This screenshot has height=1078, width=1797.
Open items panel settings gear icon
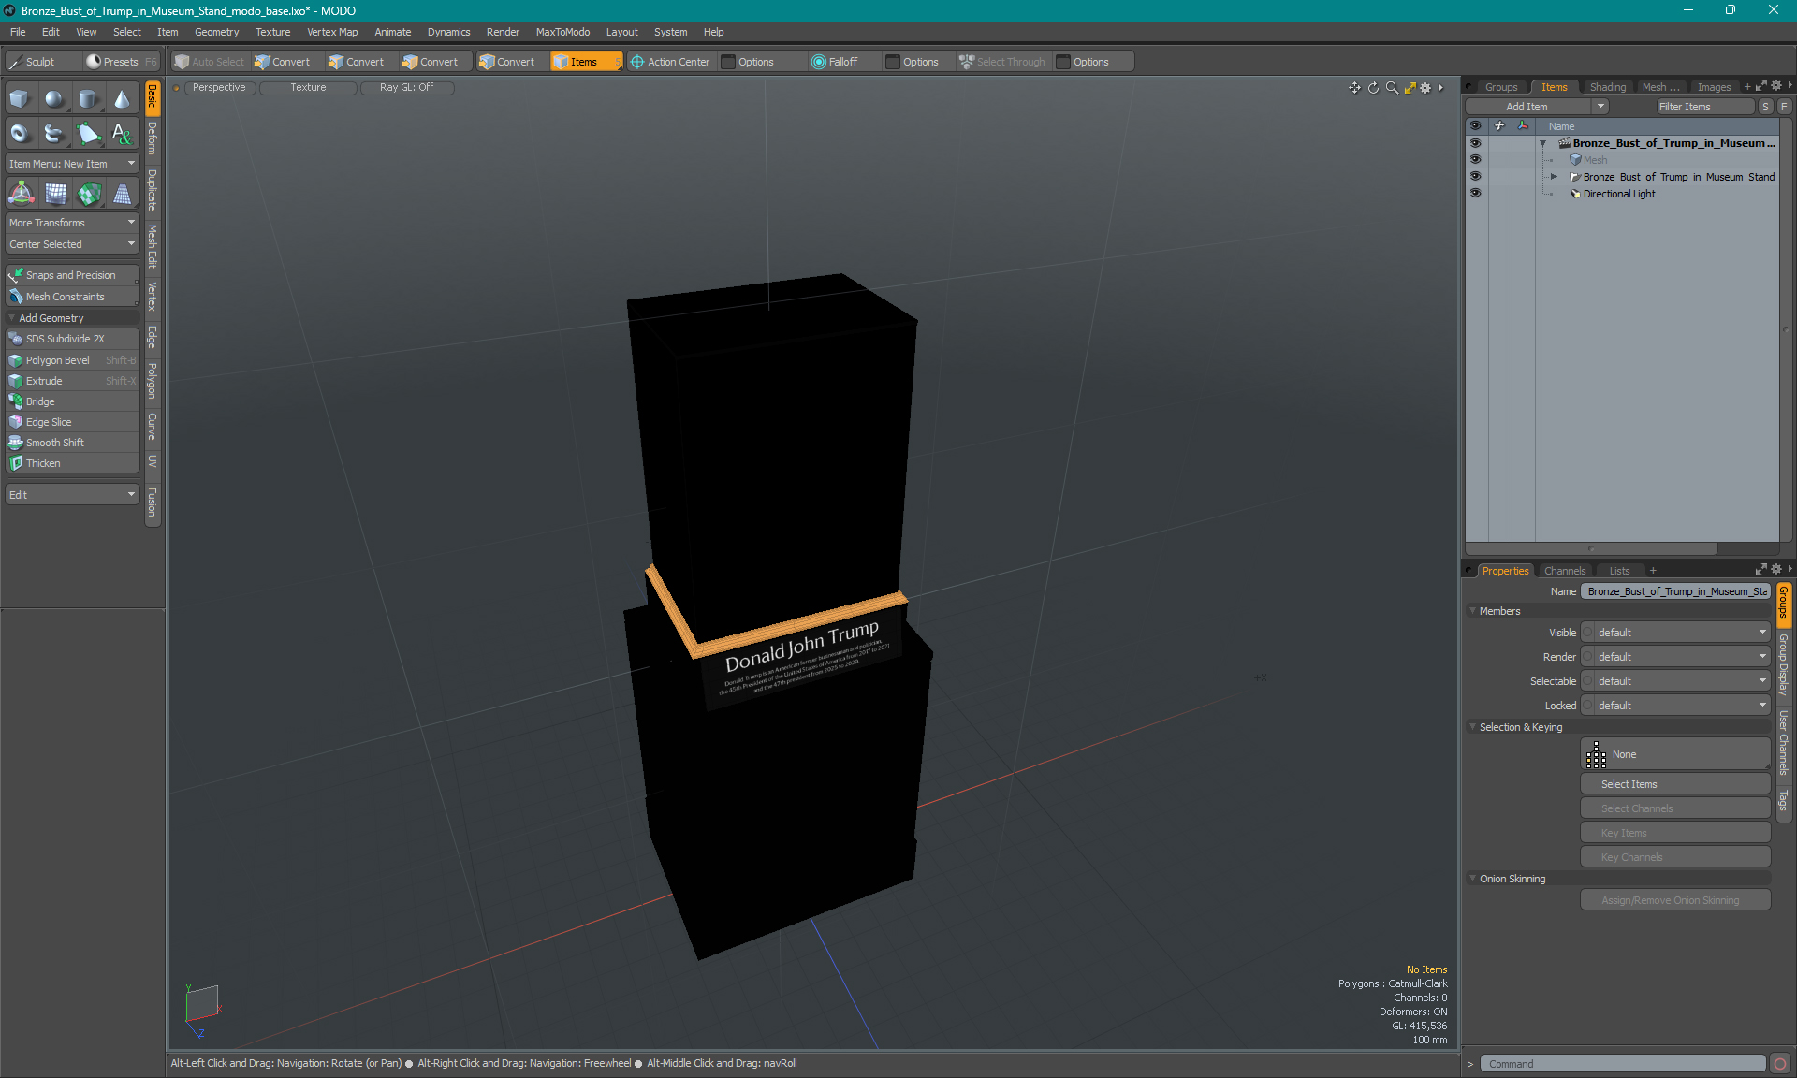[1776, 86]
